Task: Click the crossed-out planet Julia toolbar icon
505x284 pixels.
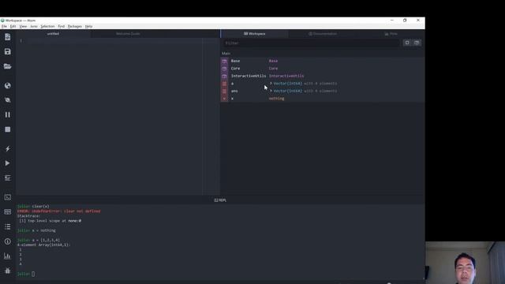Action: coord(7,100)
